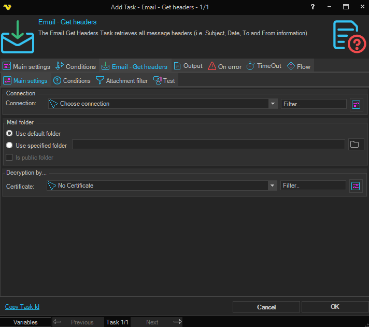Click the previous task left arrow icon
This screenshot has height=327, width=369.
(x=58, y=322)
